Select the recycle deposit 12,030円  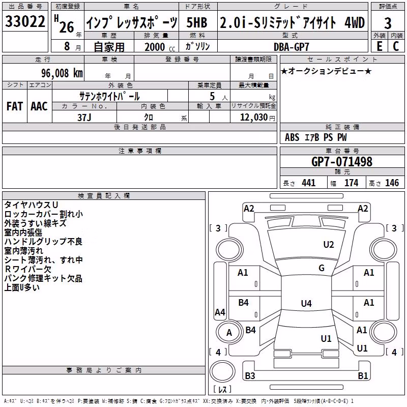tap(257, 118)
